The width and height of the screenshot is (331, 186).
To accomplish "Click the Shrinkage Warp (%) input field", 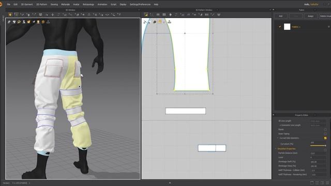I will point(318,166).
